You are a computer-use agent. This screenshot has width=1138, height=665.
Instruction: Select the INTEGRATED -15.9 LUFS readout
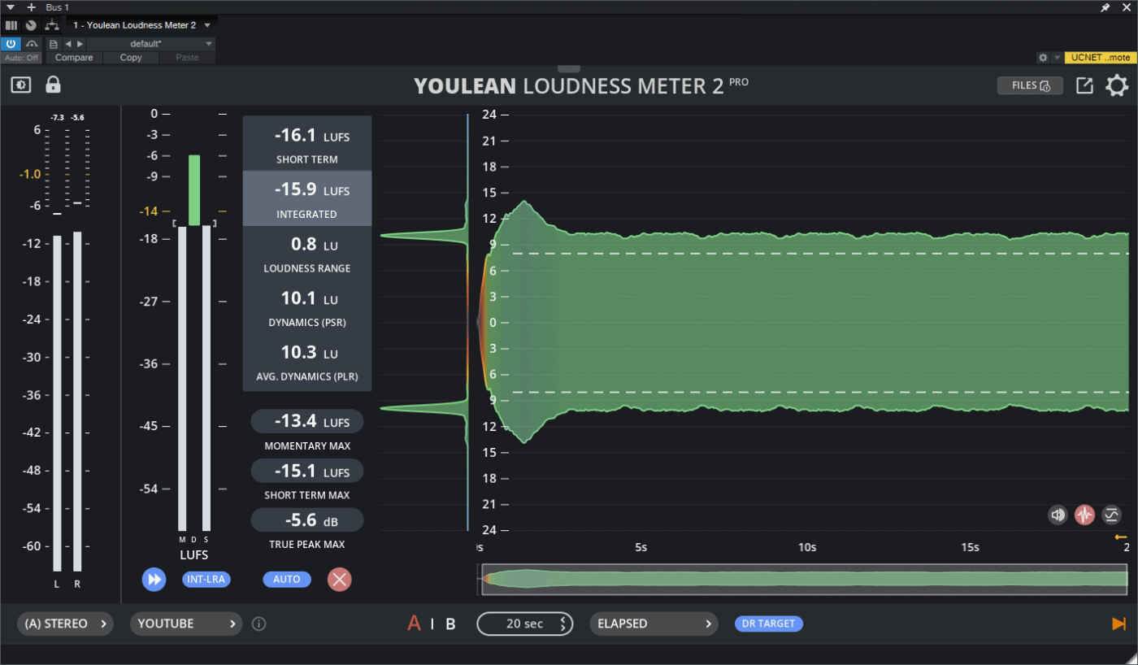coord(307,198)
